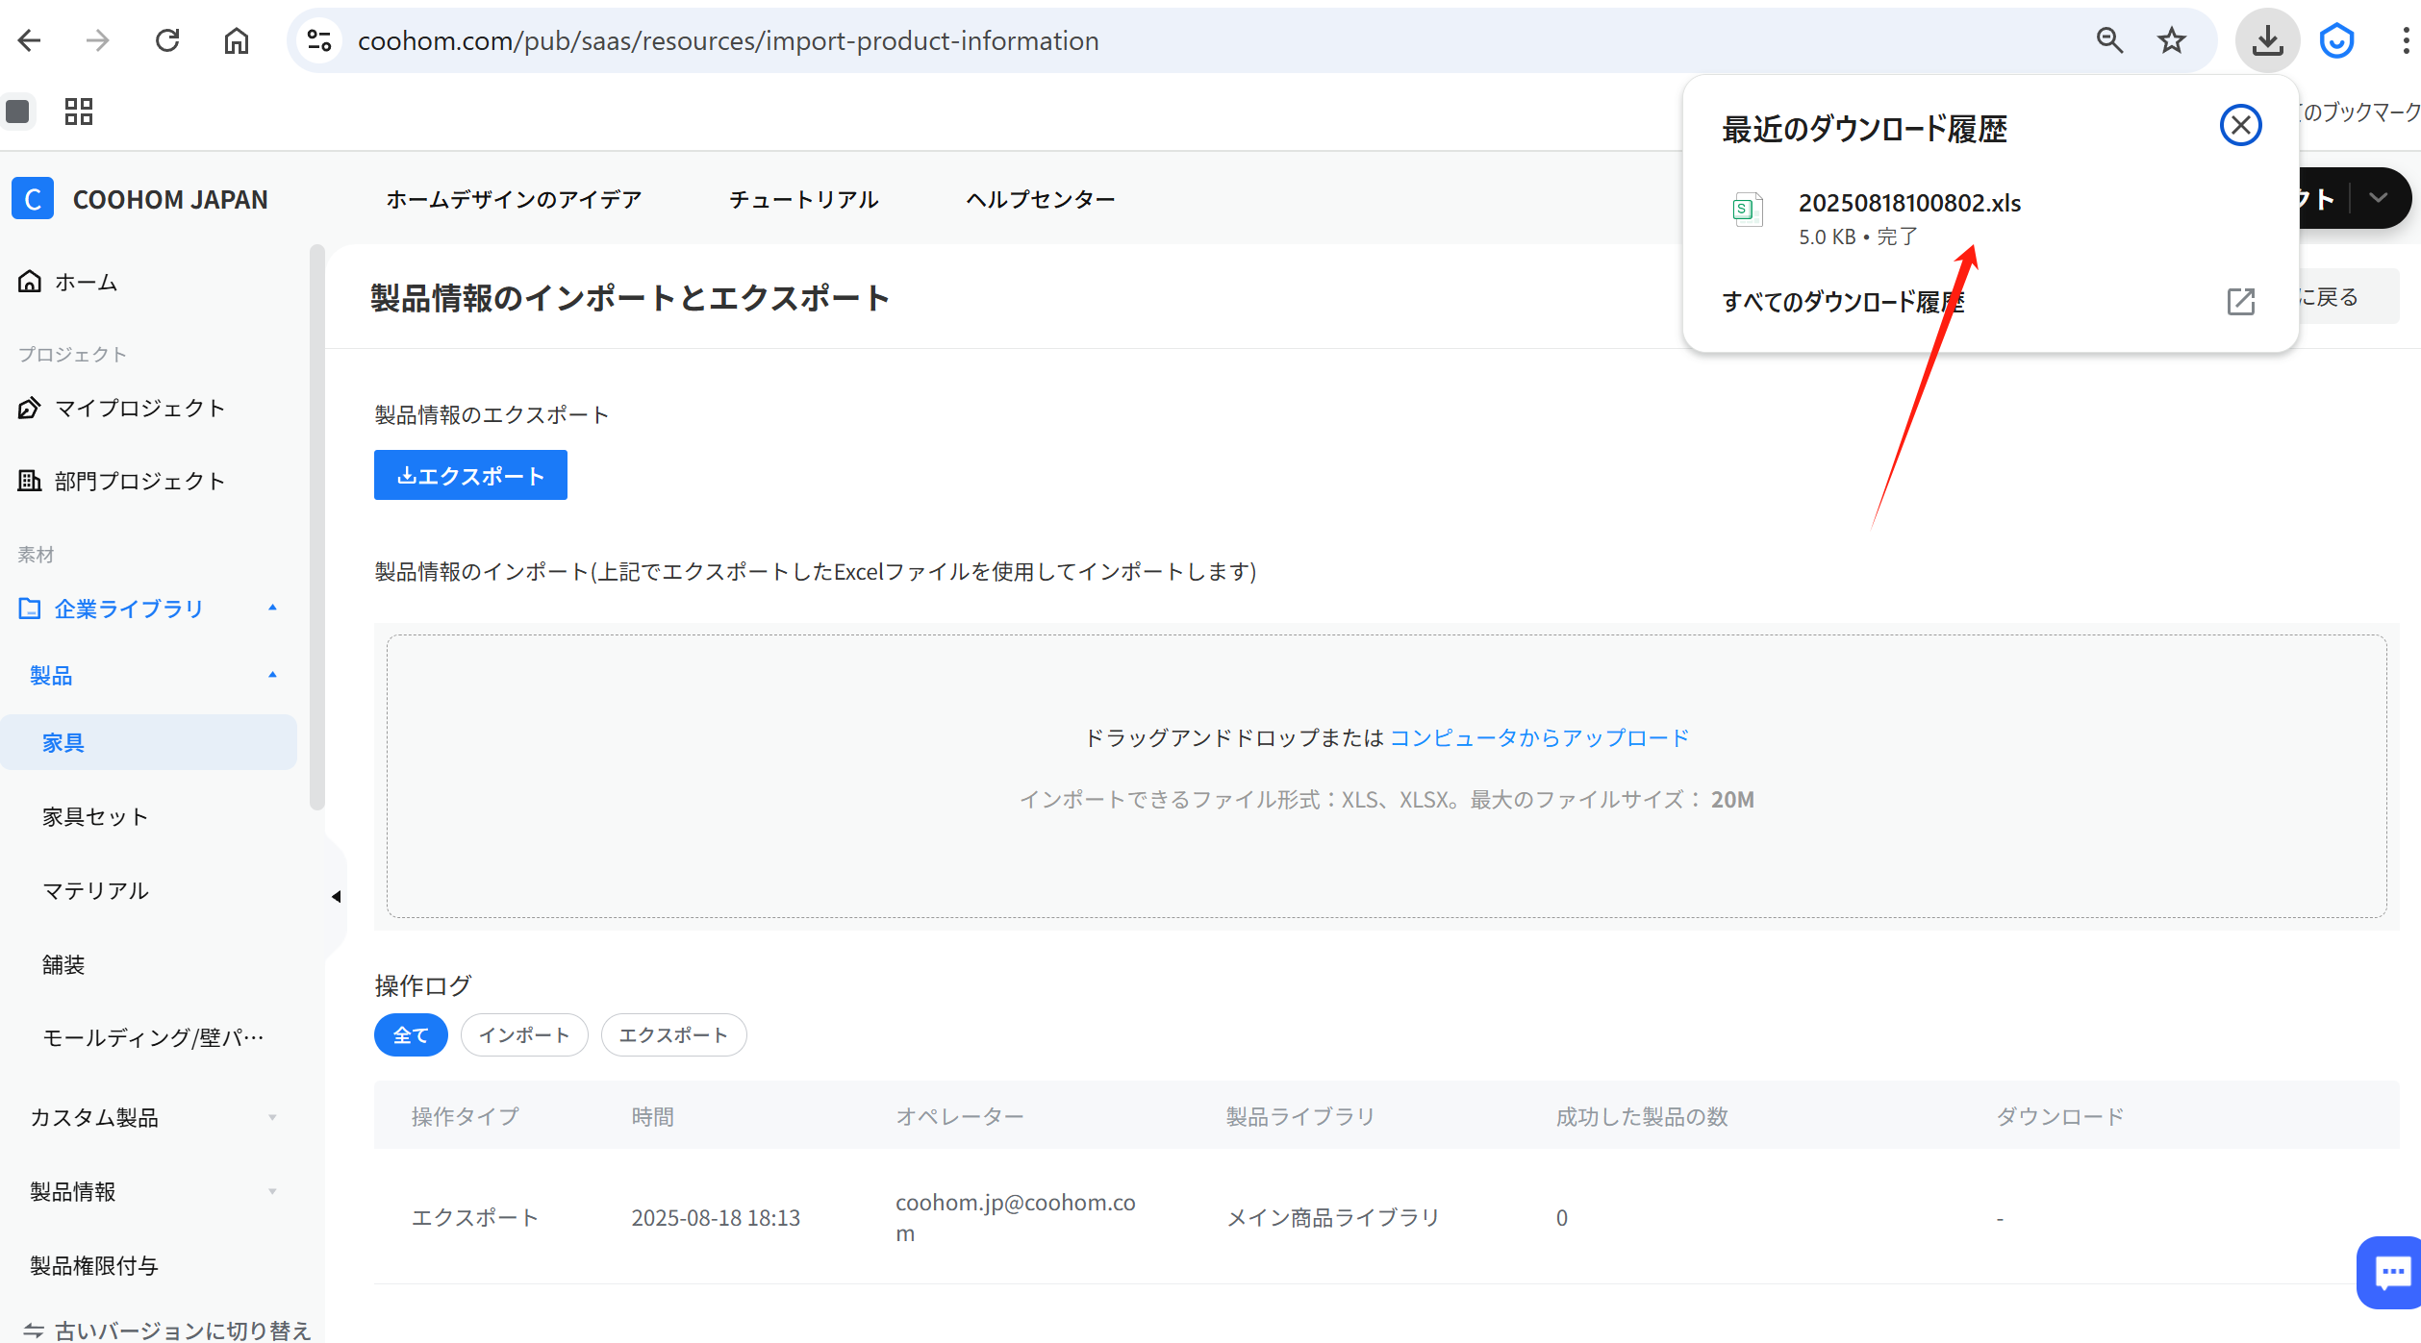Open the zoom magnifier in address bar
The width and height of the screenshot is (2421, 1343).
[x=2109, y=40]
